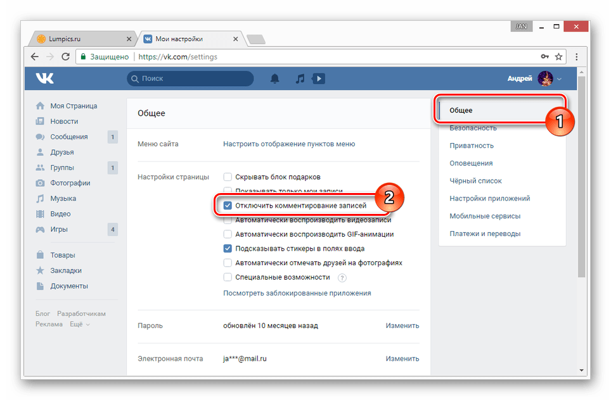611x400 pixels.
Task: Click Изменить next to Пароль
Action: click(402, 325)
